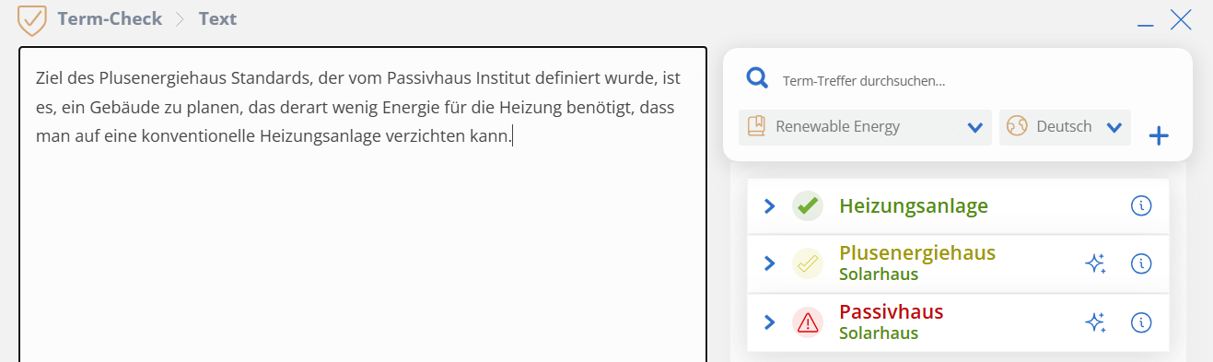This screenshot has width=1213, height=362.
Task: Expand the Plusenergiehaus term entry
Action: tap(770, 263)
